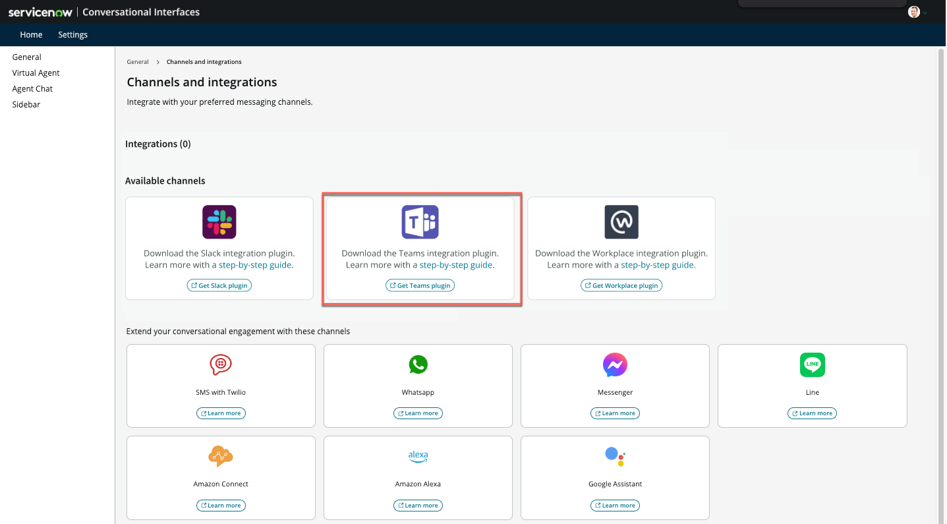Click the Google Assistant icon
The height and width of the screenshot is (524, 947).
(615, 456)
